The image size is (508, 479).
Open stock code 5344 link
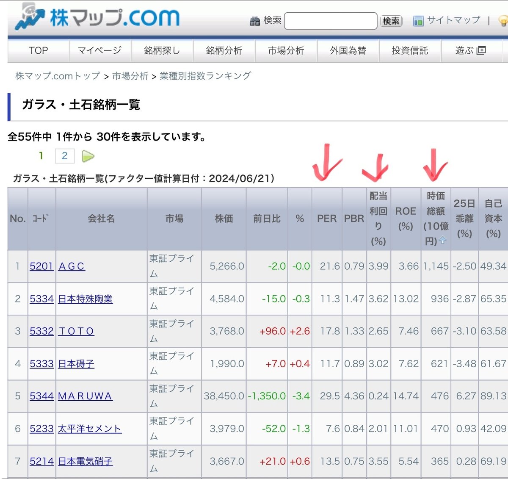click(x=41, y=396)
